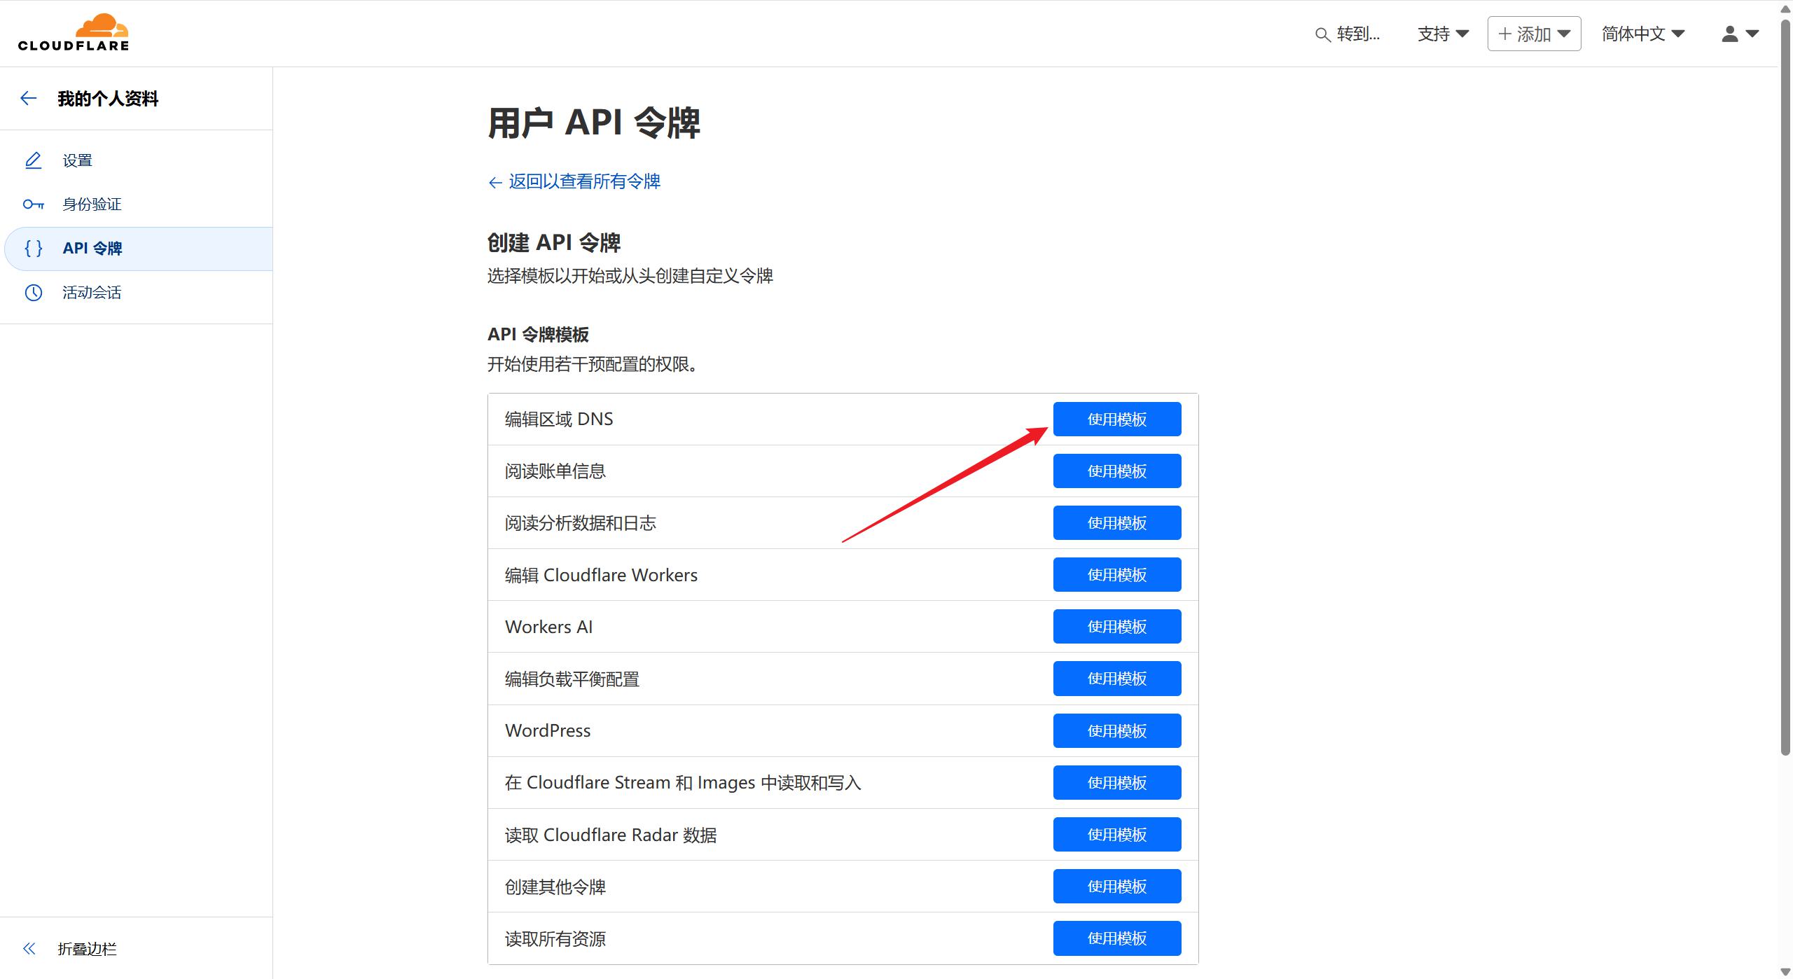Click the 编辑区域 DNS row text

pyautogui.click(x=559, y=419)
